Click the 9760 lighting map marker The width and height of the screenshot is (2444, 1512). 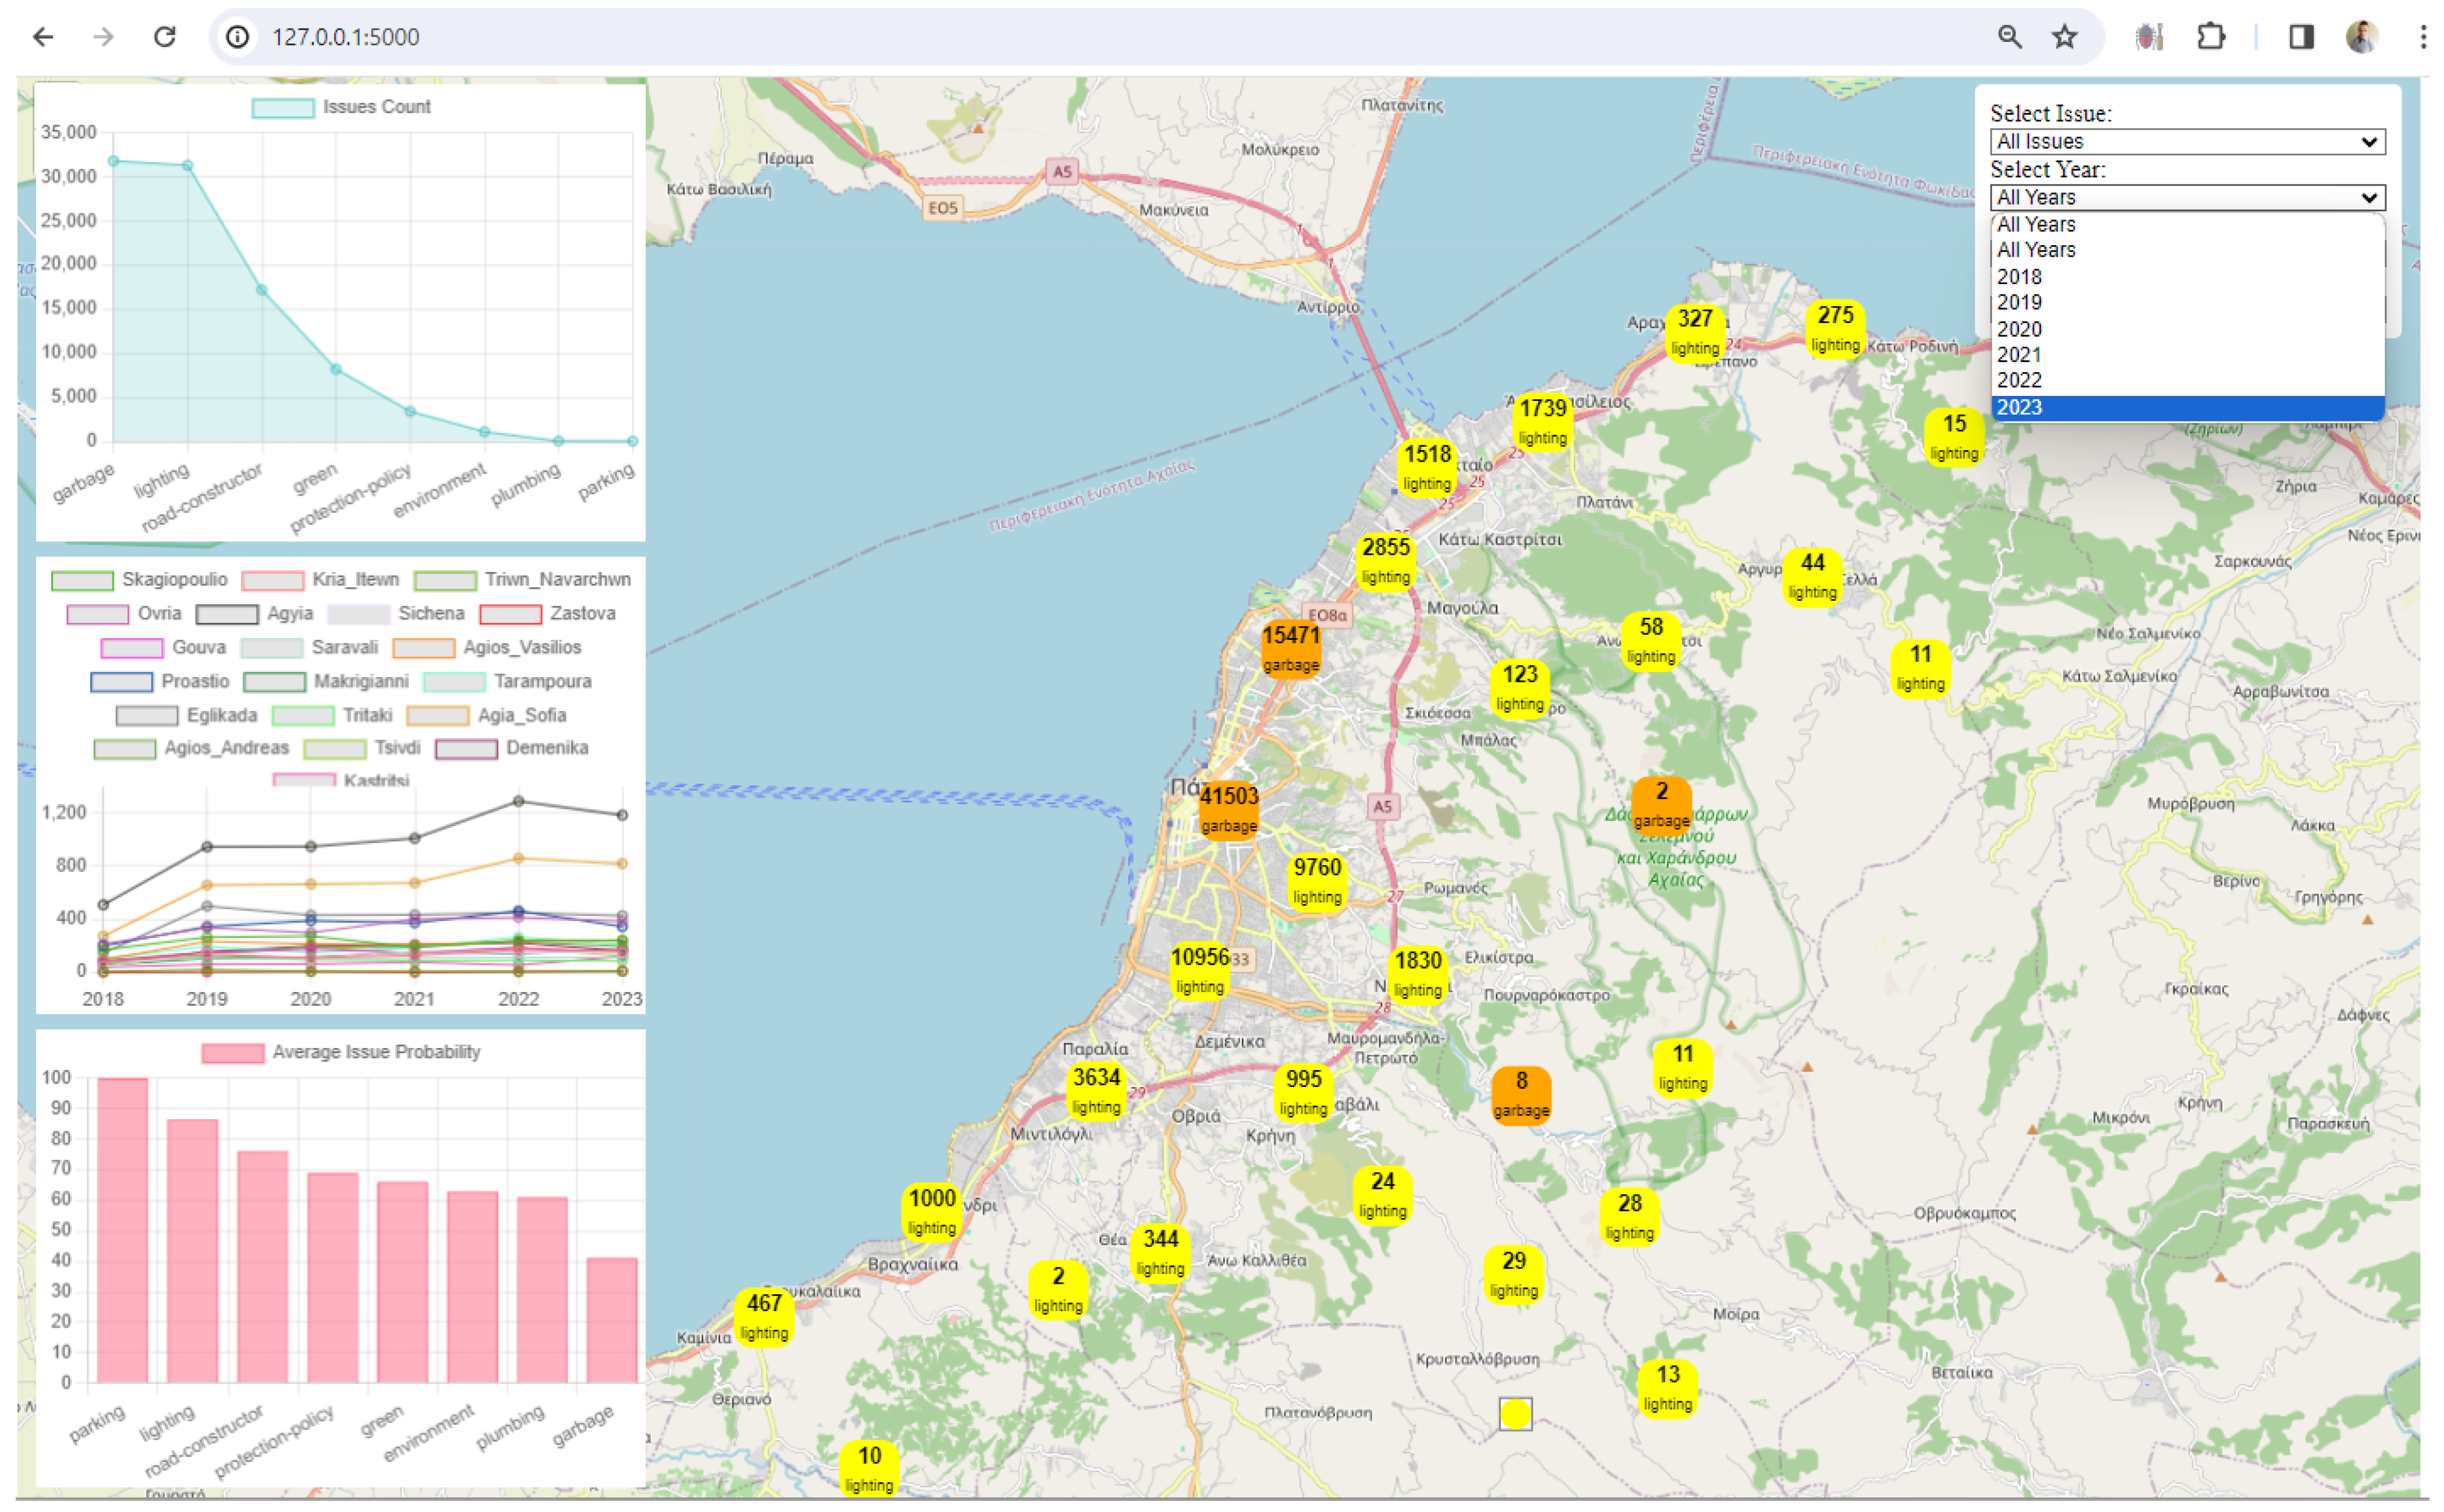click(x=1317, y=880)
